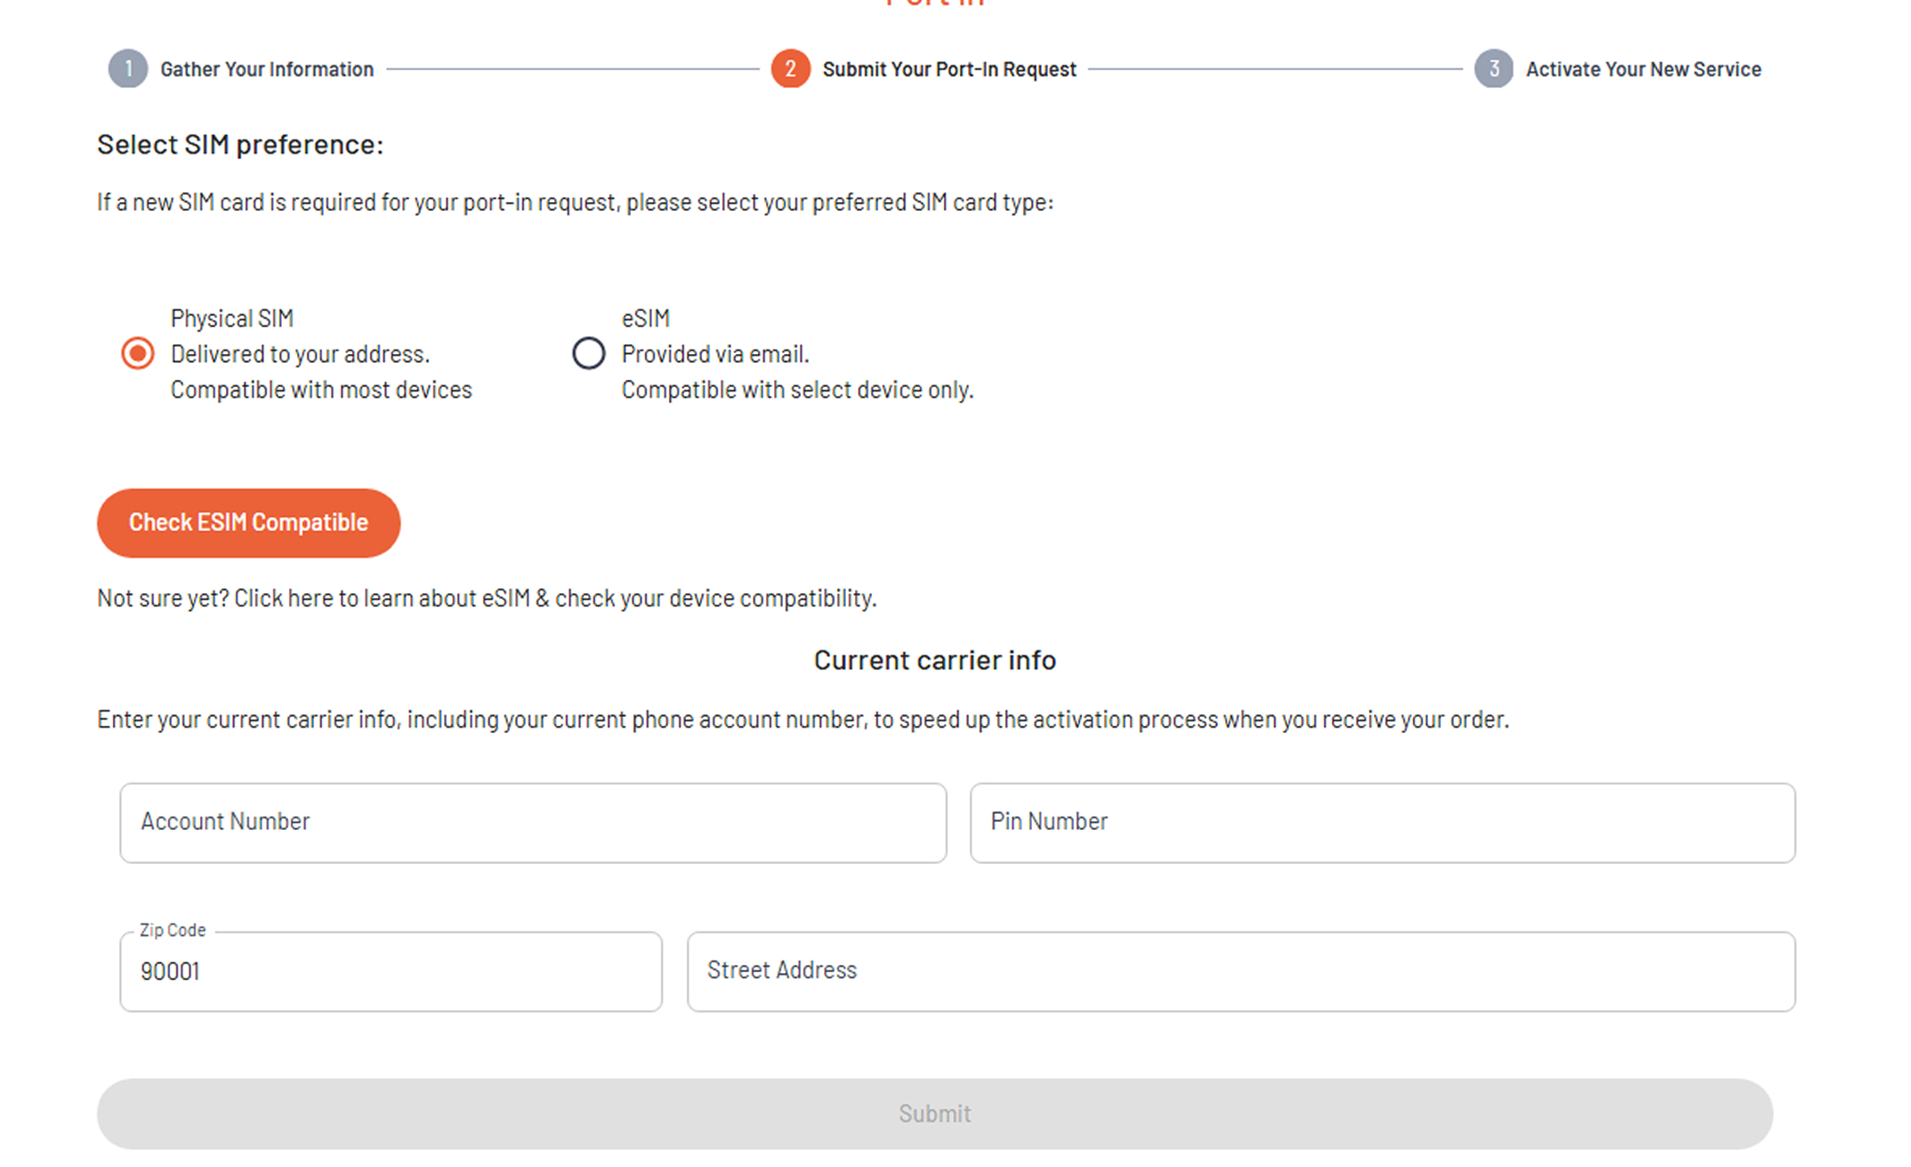Click the disabled Submit button
Image resolution: width=1911 pixels, height=1167 pixels.
point(934,1113)
